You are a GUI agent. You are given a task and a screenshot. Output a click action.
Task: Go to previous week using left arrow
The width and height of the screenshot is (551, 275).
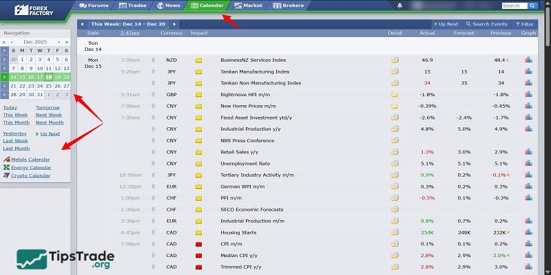pos(83,24)
